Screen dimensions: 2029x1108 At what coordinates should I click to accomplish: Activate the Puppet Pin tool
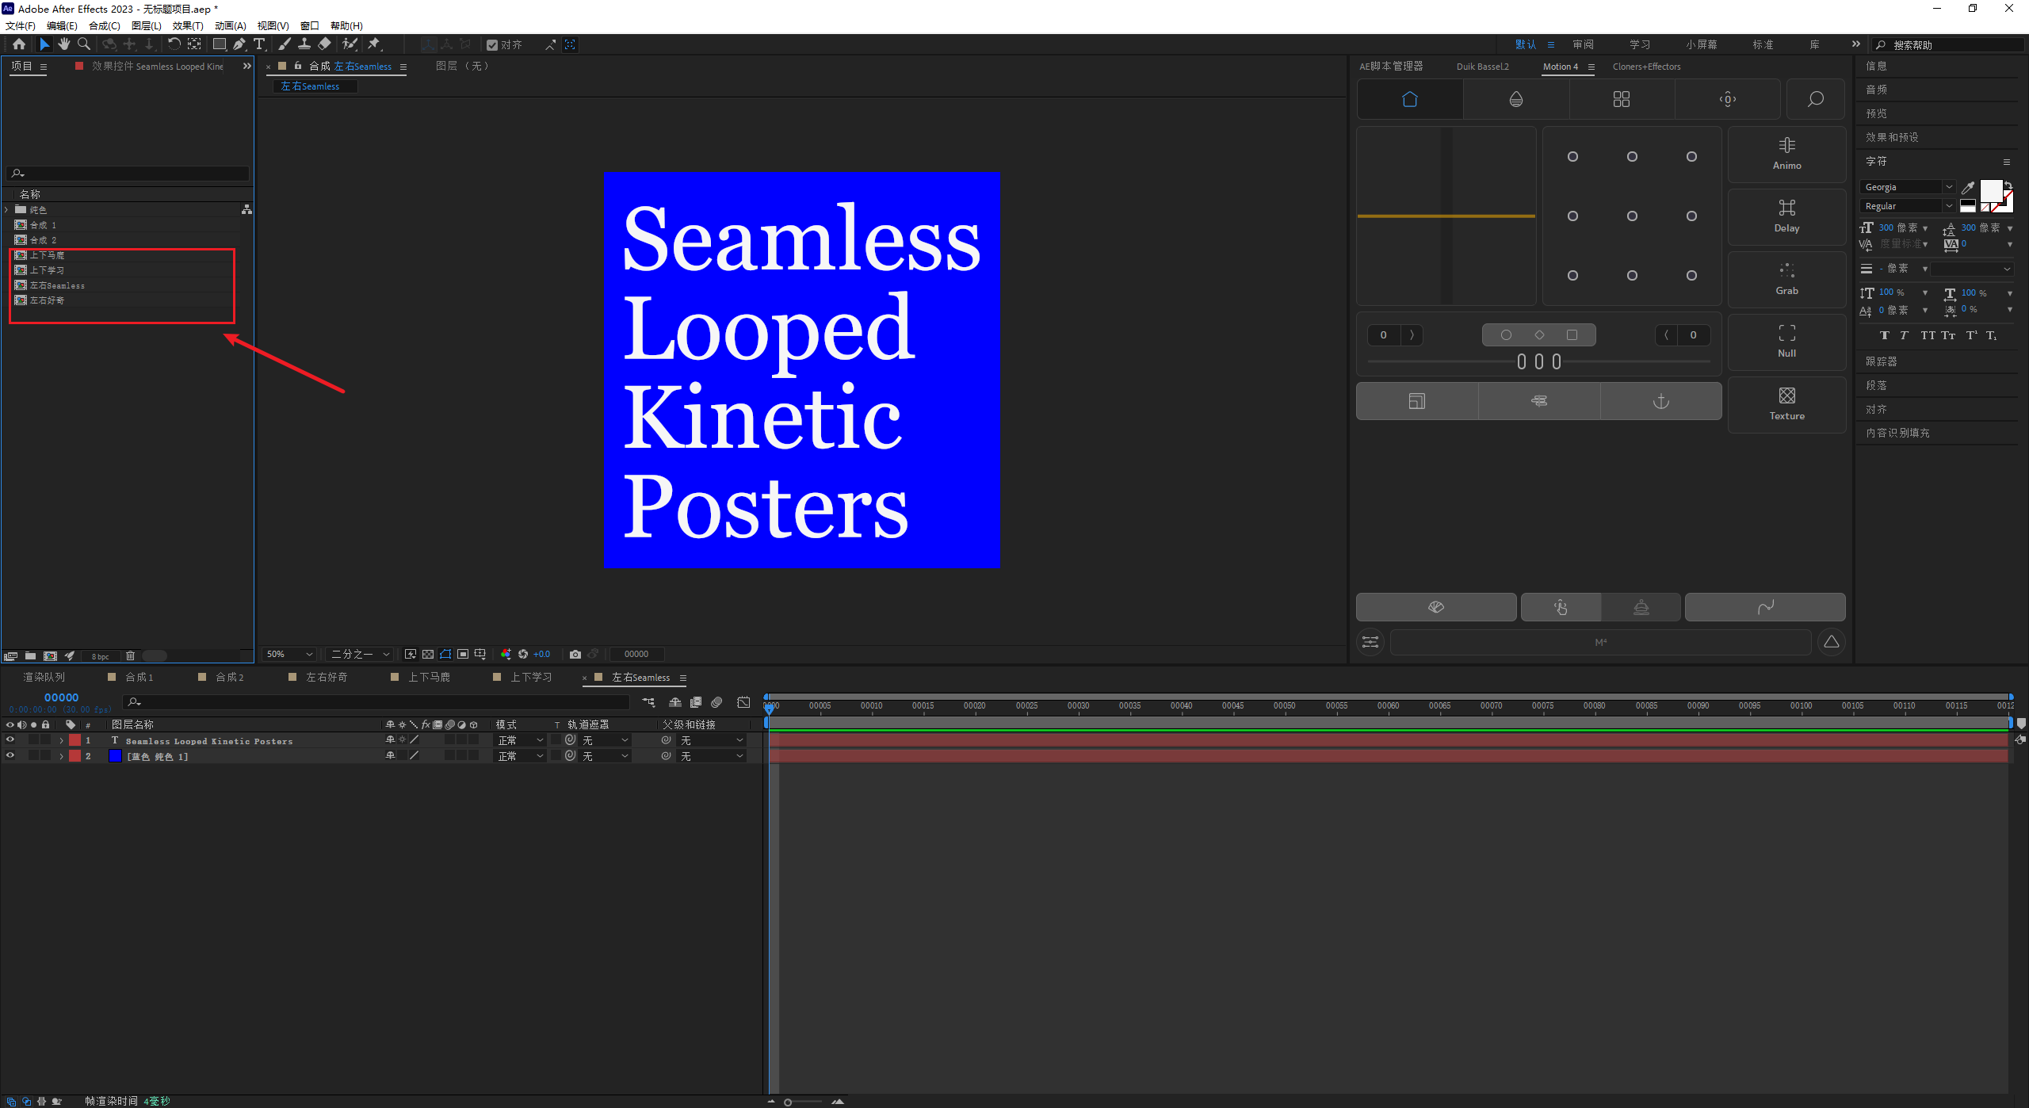[374, 44]
